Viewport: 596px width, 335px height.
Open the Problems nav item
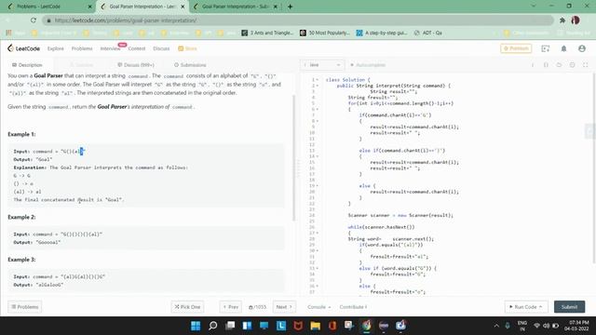[x=82, y=48]
